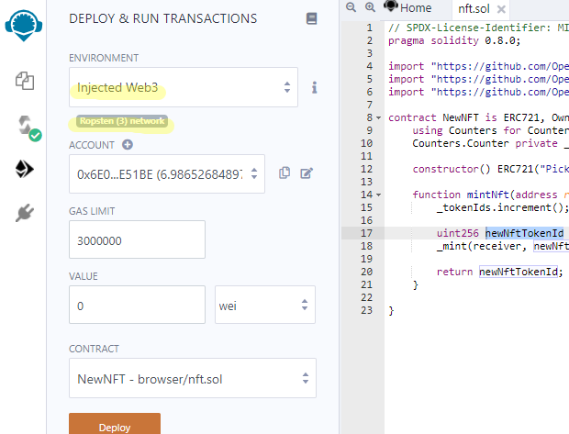Screen dimensions: 569x434
Task: Open the wei unit dropdown
Action: [265, 305]
